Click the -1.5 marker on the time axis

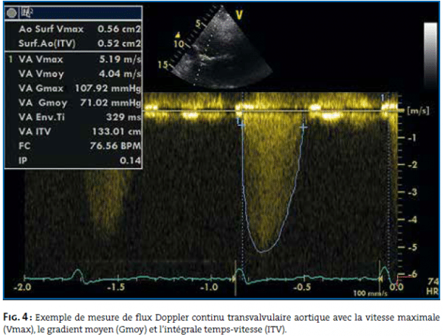point(115,287)
